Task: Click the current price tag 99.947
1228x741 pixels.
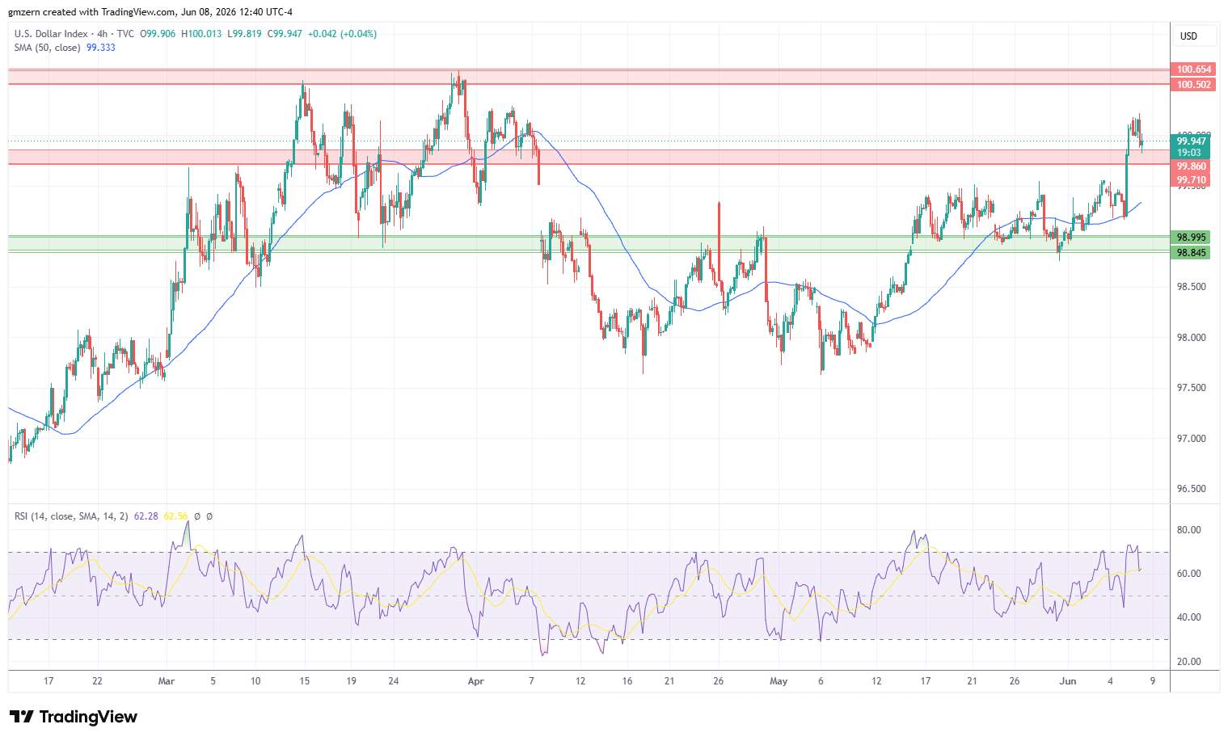Action: (1190, 141)
